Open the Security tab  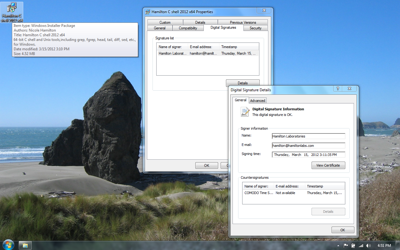pyautogui.click(x=255, y=28)
